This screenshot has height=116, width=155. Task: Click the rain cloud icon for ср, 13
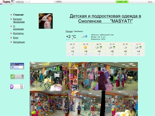tap(99, 47)
